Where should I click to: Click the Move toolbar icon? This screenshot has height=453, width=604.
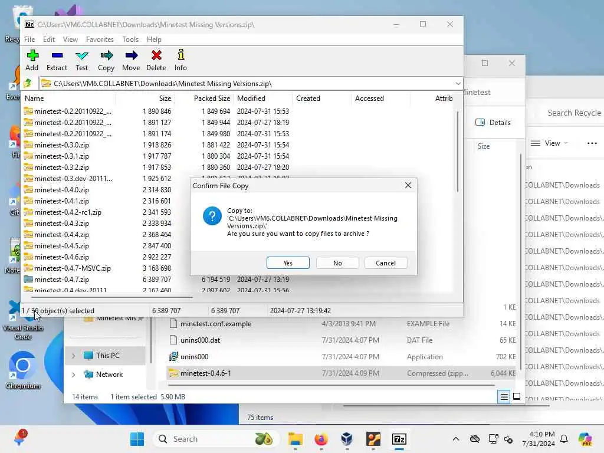[131, 60]
